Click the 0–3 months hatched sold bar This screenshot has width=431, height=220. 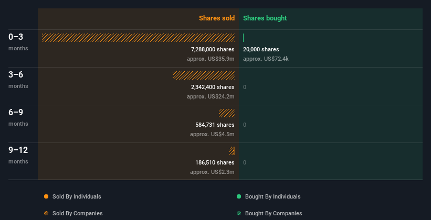tap(138, 38)
